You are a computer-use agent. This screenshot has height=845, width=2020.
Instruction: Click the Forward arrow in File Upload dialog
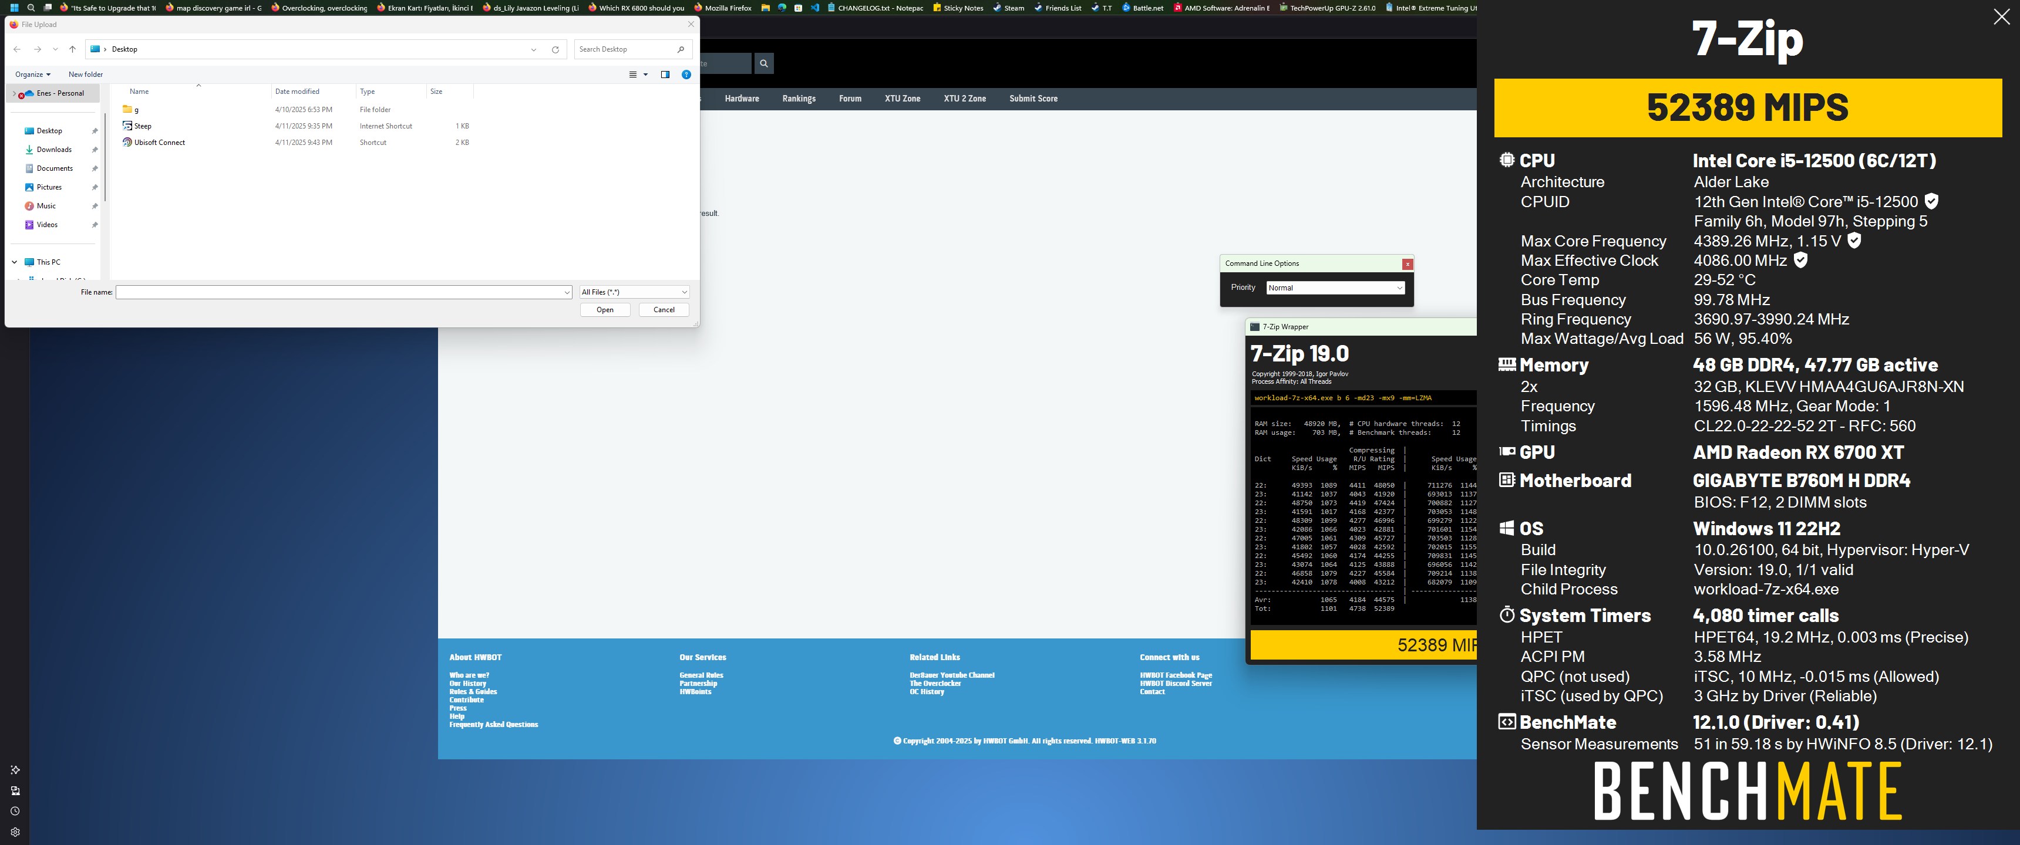coord(37,49)
